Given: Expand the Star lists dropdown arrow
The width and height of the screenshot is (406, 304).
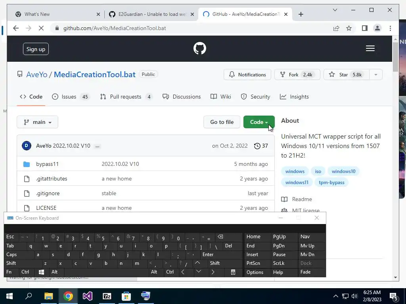Looking at the screenshot, I should [x=376, y=75].
